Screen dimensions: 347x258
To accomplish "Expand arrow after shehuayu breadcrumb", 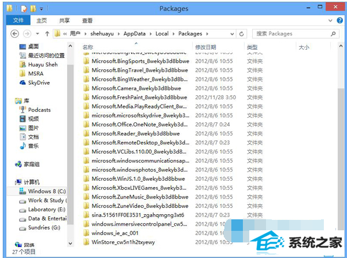I will click(x=119, y=34).
